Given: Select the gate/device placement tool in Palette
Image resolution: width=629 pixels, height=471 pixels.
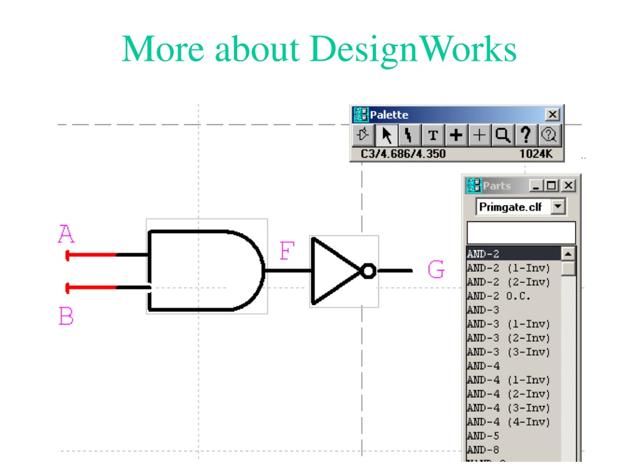Looking at the screenshot, I should (364, 135).
